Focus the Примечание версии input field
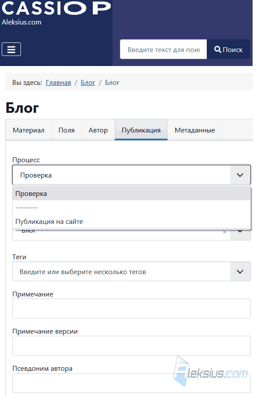The width and height of the screenshot is (253, 397). (132, 345)
